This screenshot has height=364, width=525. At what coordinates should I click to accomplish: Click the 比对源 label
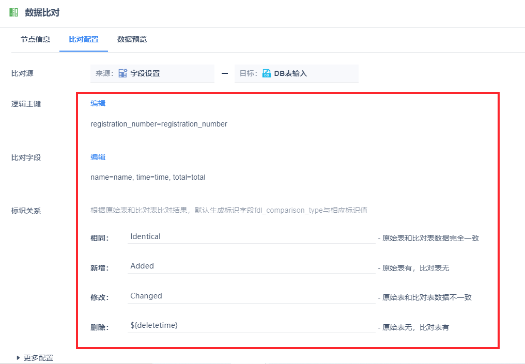[22, 74]
